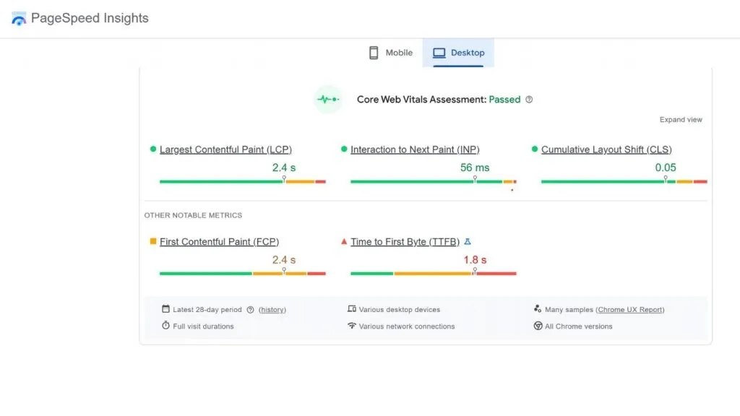Click the All Chrome versions text
The width and height of the screenshot is (740, 416).
[579, 326]
